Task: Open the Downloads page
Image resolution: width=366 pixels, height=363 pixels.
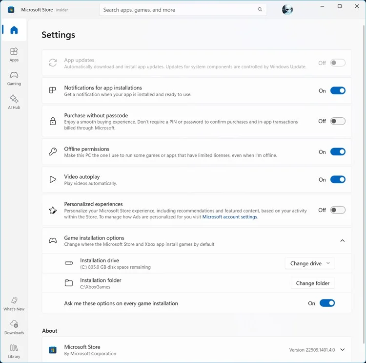Action: pos(14,327)
